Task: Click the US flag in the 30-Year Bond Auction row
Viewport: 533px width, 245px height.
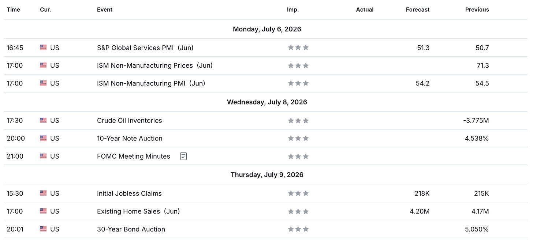Action: (43, 229)
